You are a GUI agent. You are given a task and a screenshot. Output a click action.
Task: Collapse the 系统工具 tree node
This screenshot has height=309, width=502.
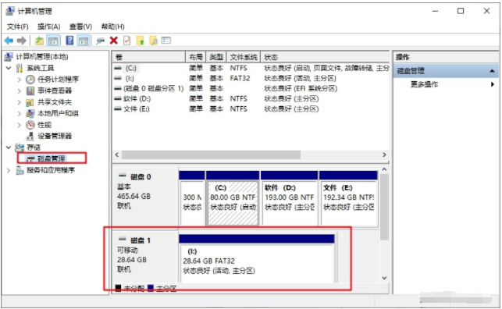9,68
